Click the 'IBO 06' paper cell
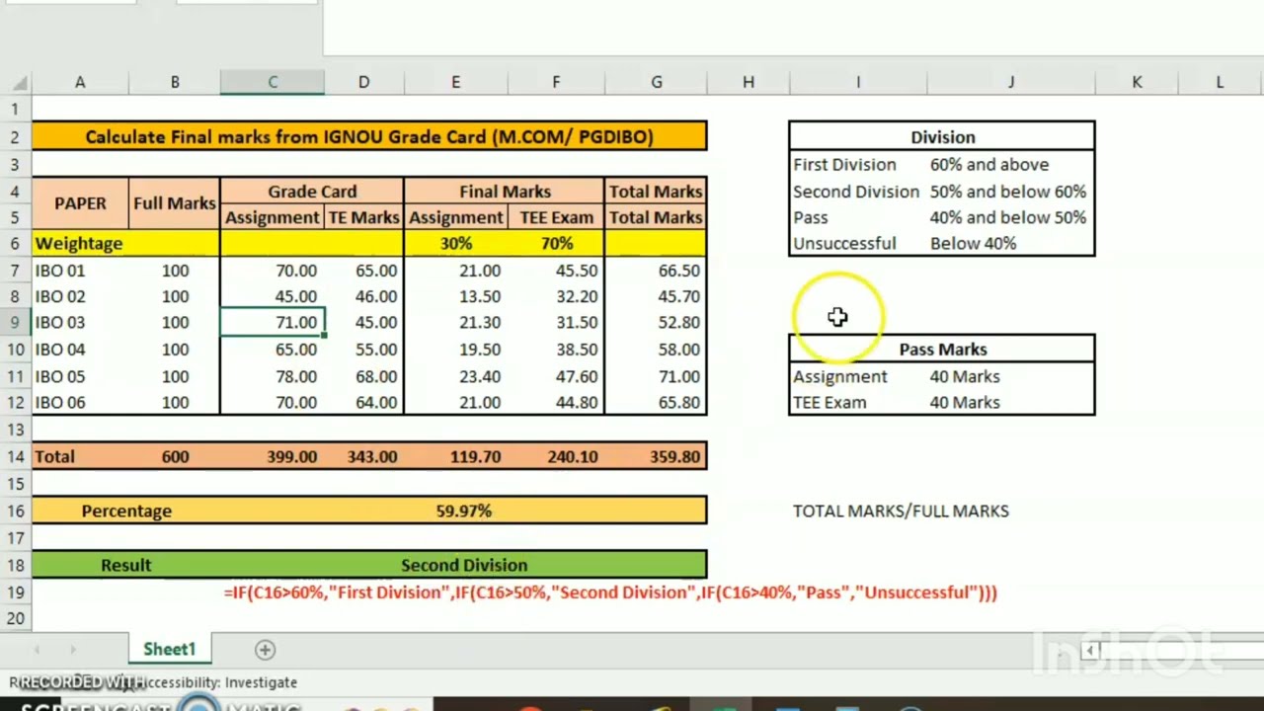 pyautogui.click(x=80, y=403)
